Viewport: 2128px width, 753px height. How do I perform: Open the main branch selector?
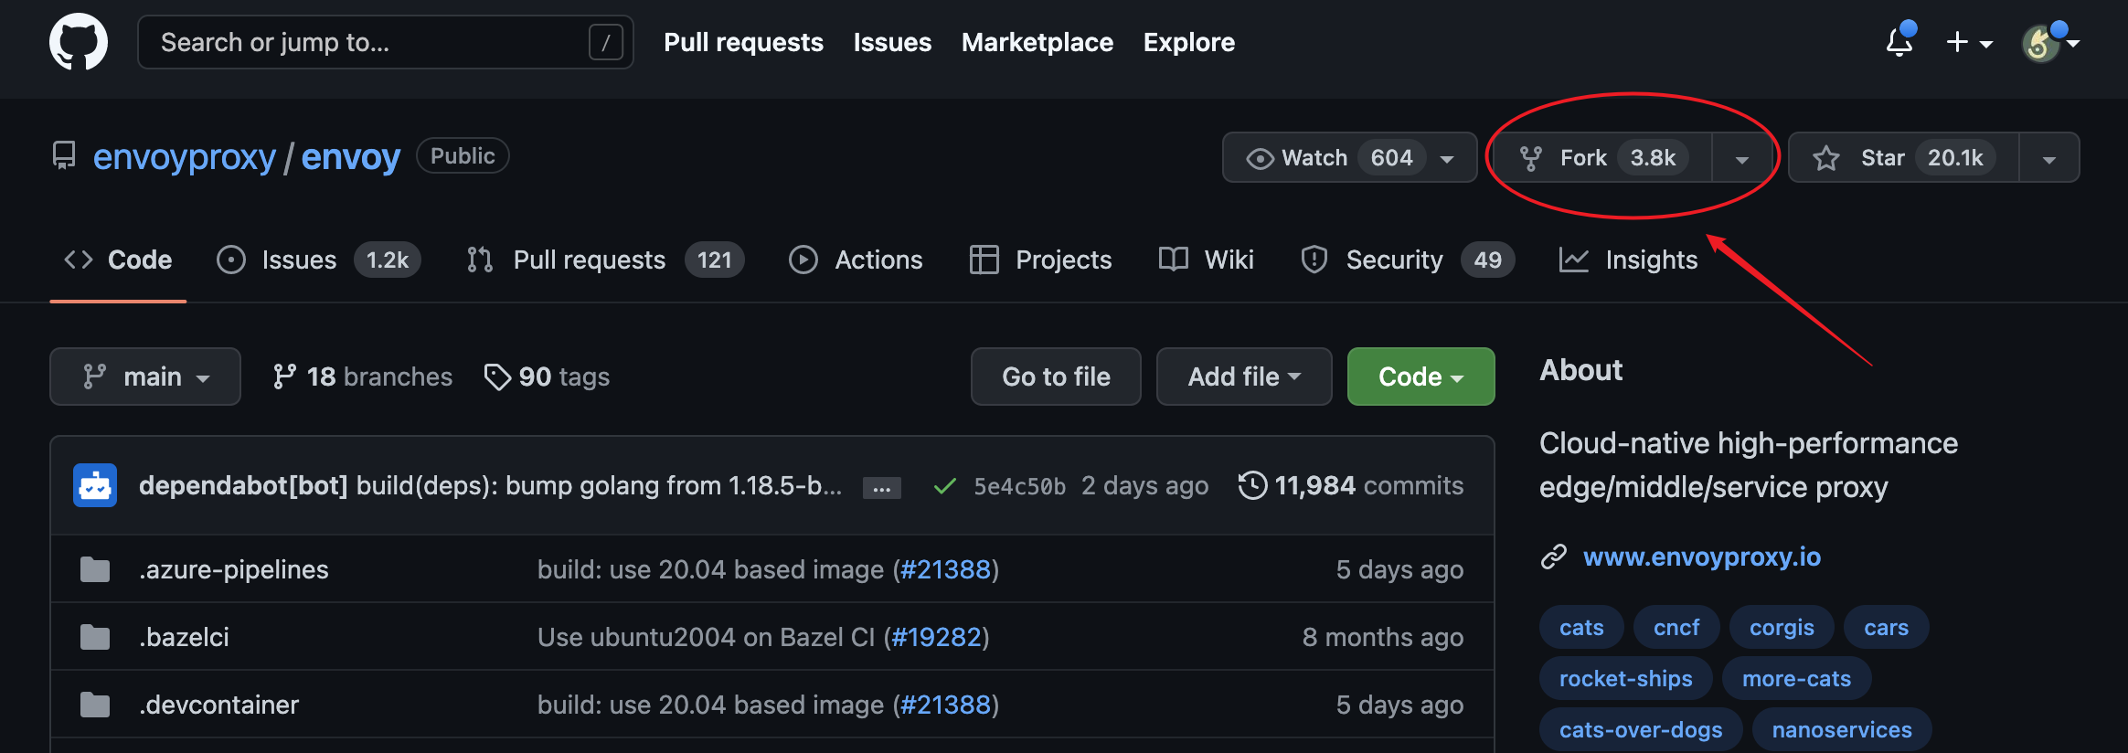pos(145,376)
